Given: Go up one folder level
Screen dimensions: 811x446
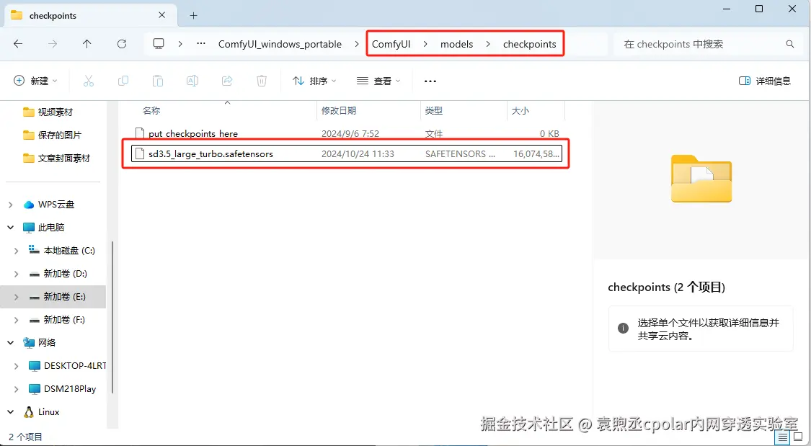Looking at the screenshot, I should 87,44.
